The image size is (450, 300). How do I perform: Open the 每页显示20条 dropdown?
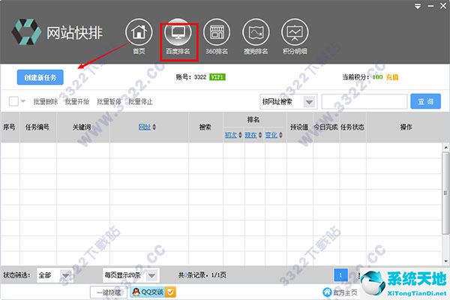[130, 275]
